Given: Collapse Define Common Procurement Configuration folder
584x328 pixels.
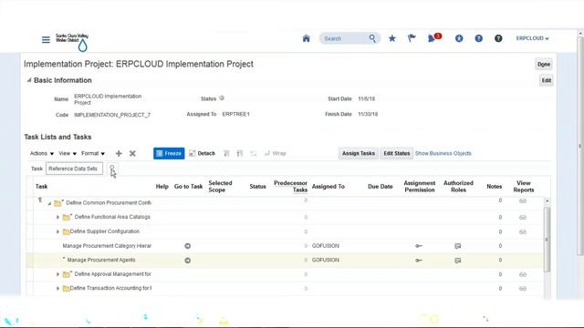Looking at the screenshot, I should click(49, 203).
